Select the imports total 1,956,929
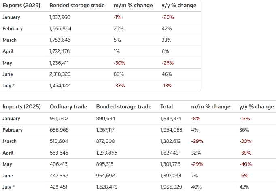276x191 pixels. coord(171,187)
